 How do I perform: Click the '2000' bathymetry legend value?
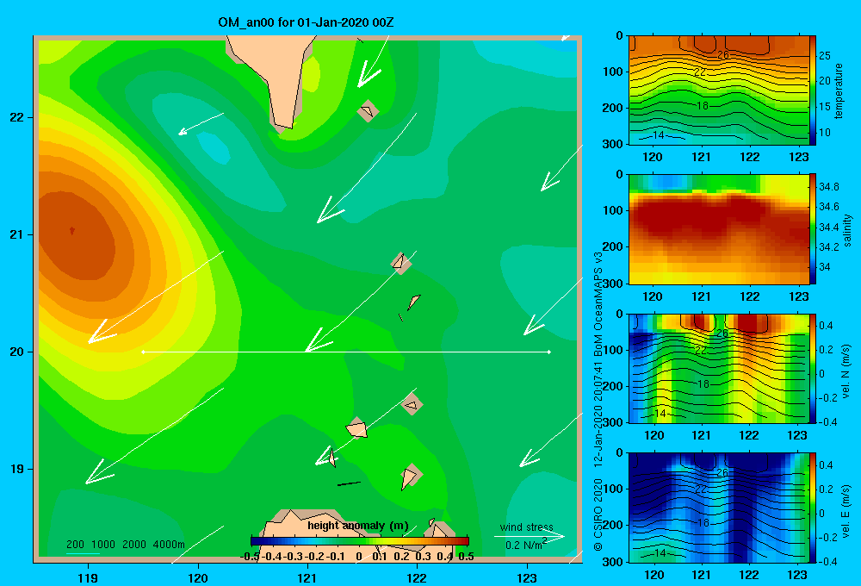point(134,545)
